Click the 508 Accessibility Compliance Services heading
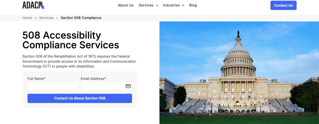This screenshot has height=124, width=319. click(71, 40)
